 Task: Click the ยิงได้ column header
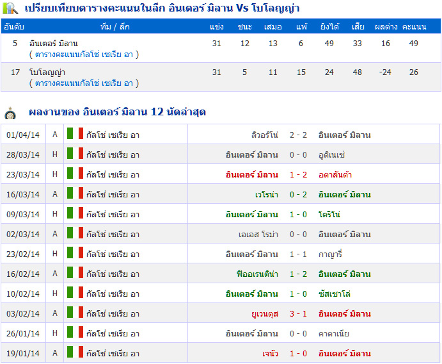tap(329, 27)
